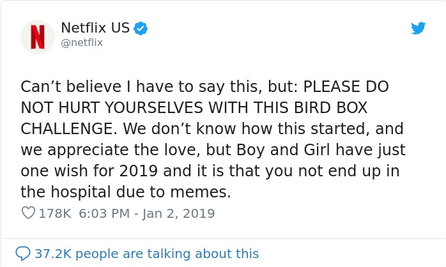This screenshot has width=446, height=267.
Task: Click the blue verified checkmark badge
Action: pos(141,28)
